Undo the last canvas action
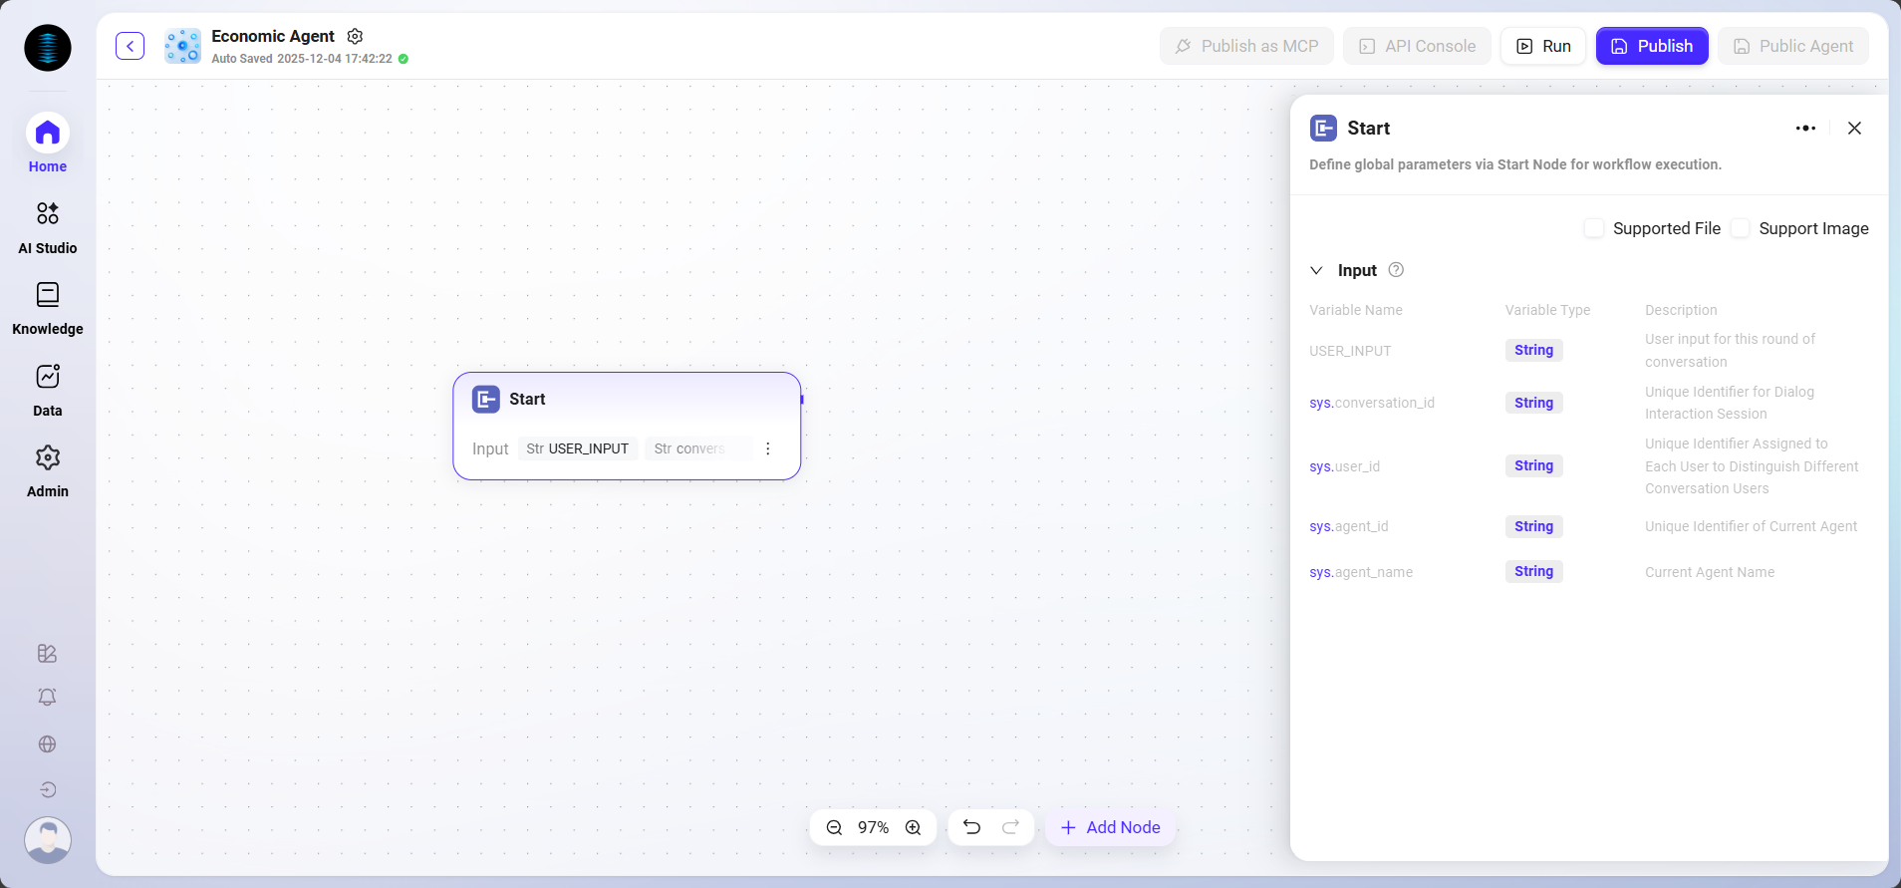Viewport: 1901px width, 888px height. (971, 827)
